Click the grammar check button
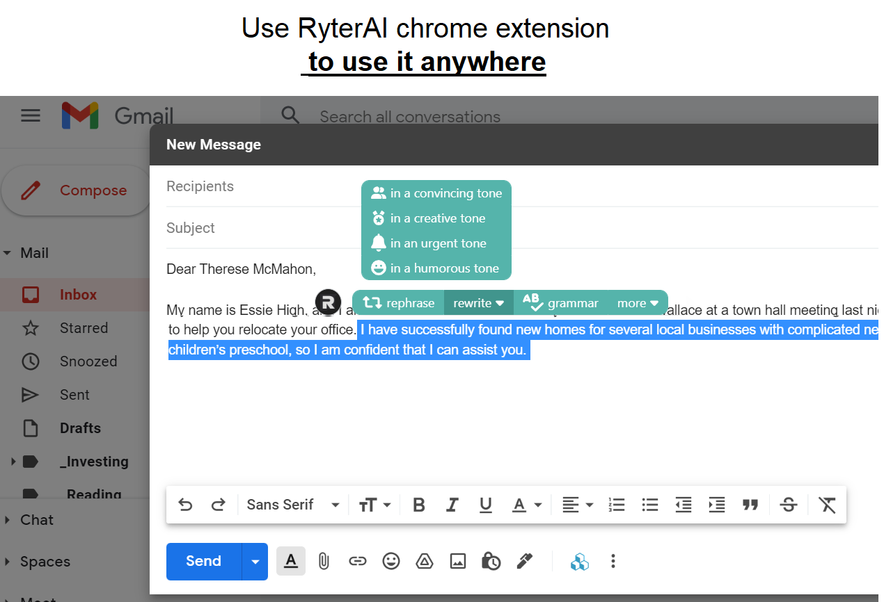This screenshot has width=884, height=602. tap(560, 303)
